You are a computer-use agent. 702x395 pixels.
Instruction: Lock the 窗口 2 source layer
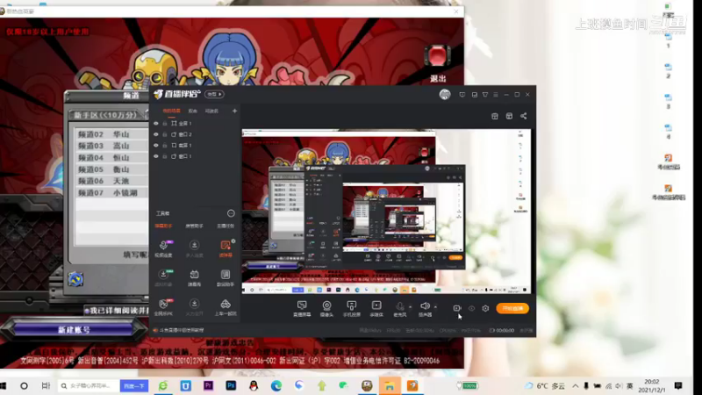click(x=165, y=134)
